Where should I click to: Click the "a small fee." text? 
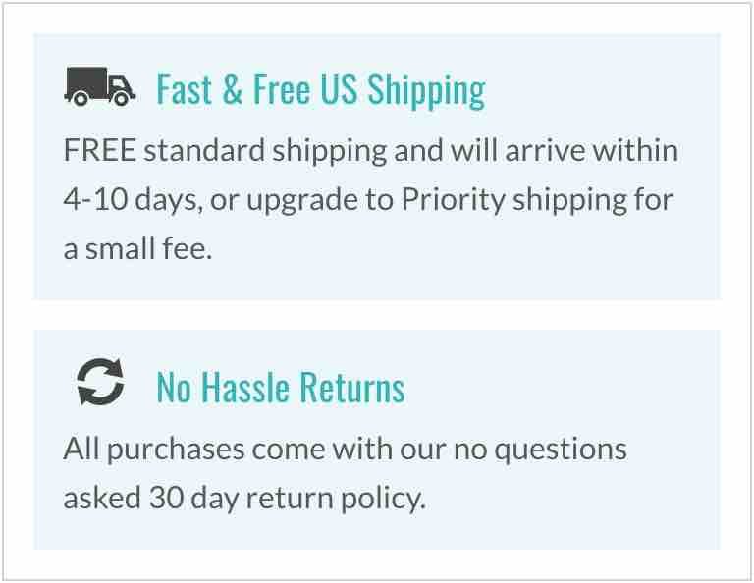point(137,249)
